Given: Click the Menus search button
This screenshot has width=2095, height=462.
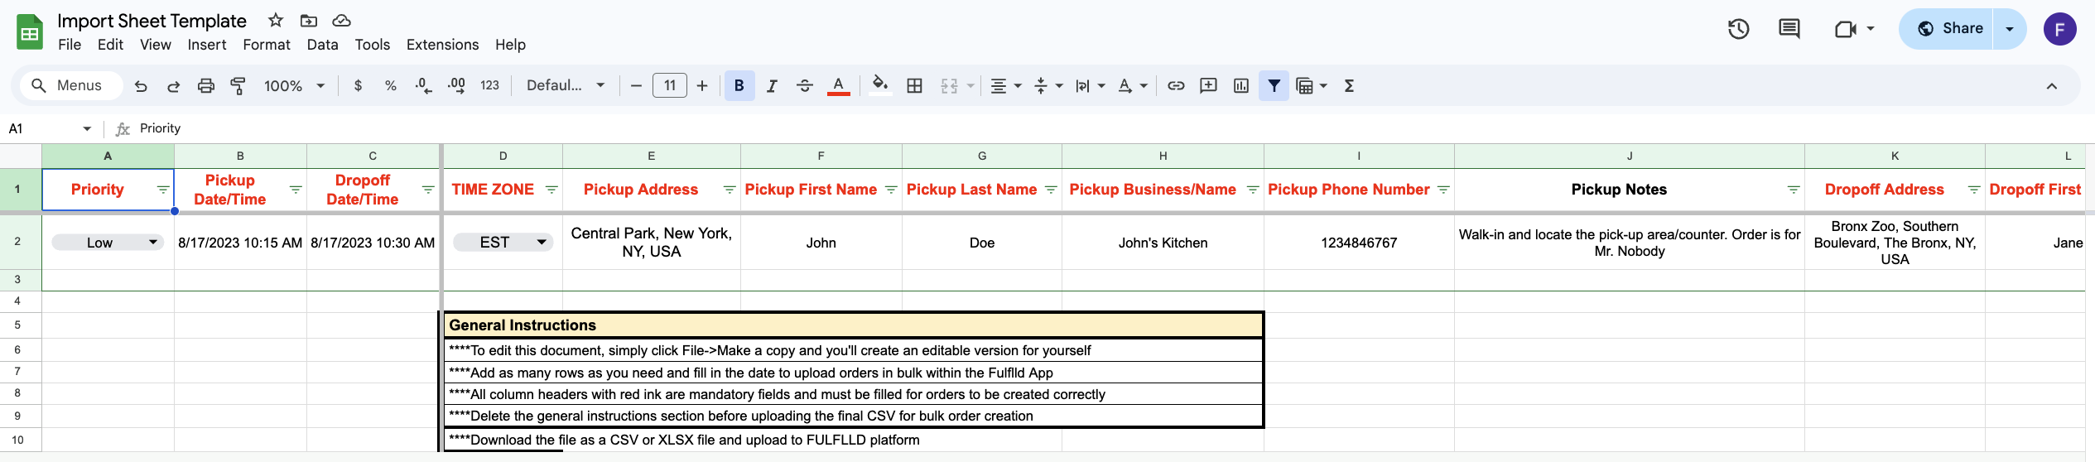Looking at the screenshot, I should pos(68,86).
